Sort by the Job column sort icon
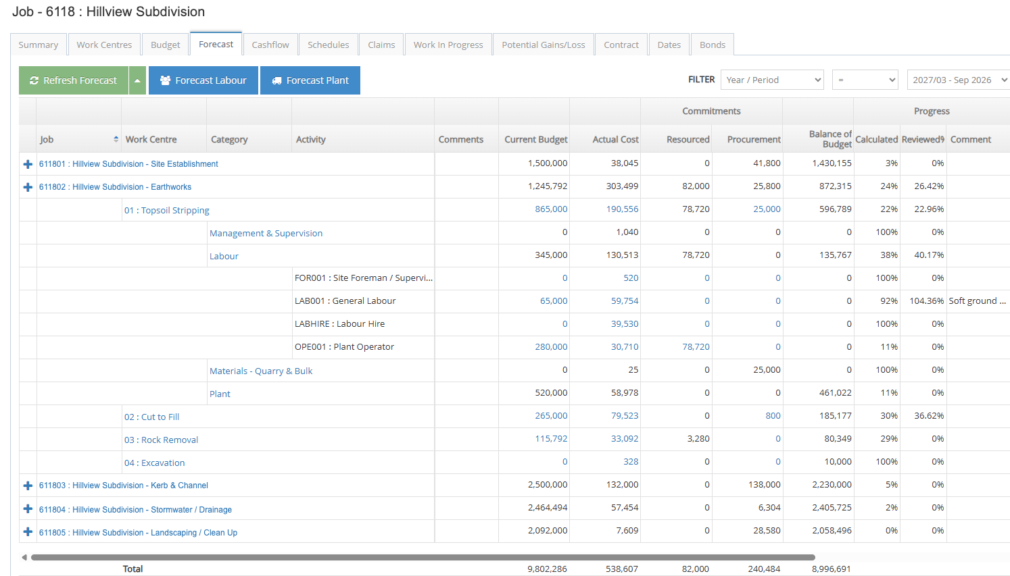 tap(116, 139)
